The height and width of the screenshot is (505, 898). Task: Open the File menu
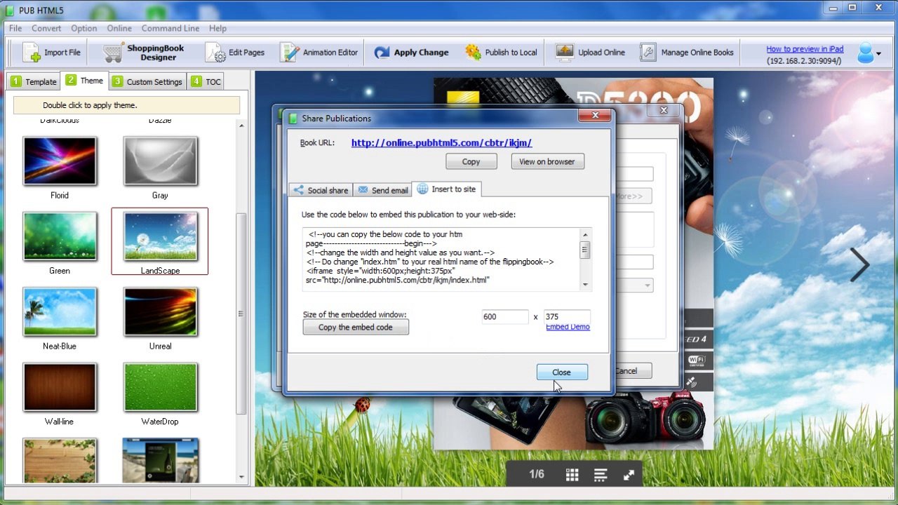[x=15, y=28]
